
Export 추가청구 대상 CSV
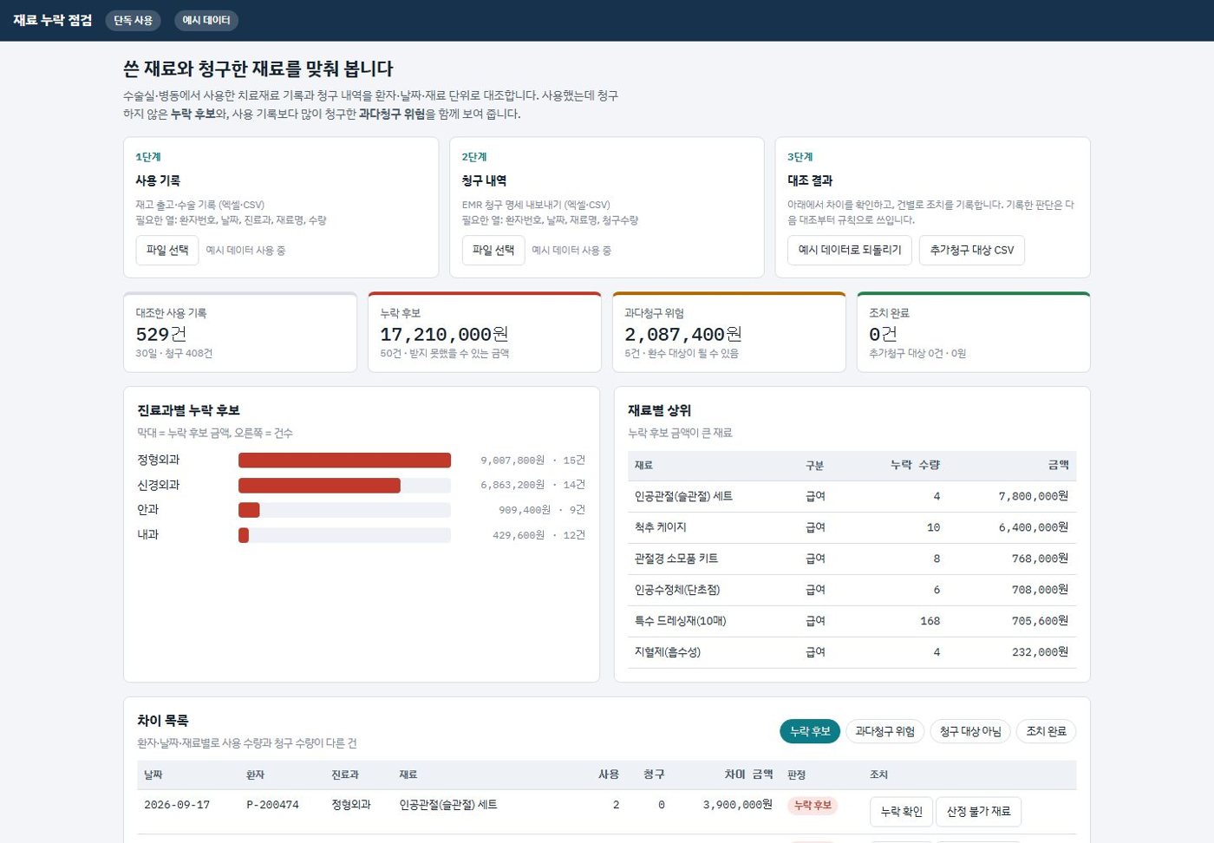tap(972, 250)
